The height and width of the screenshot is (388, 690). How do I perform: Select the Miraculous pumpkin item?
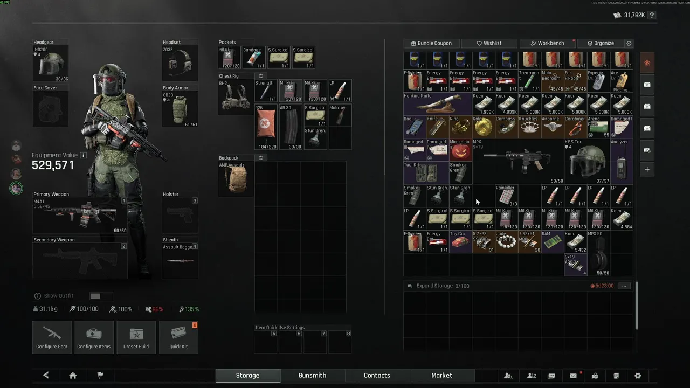[x=460, y=150]
